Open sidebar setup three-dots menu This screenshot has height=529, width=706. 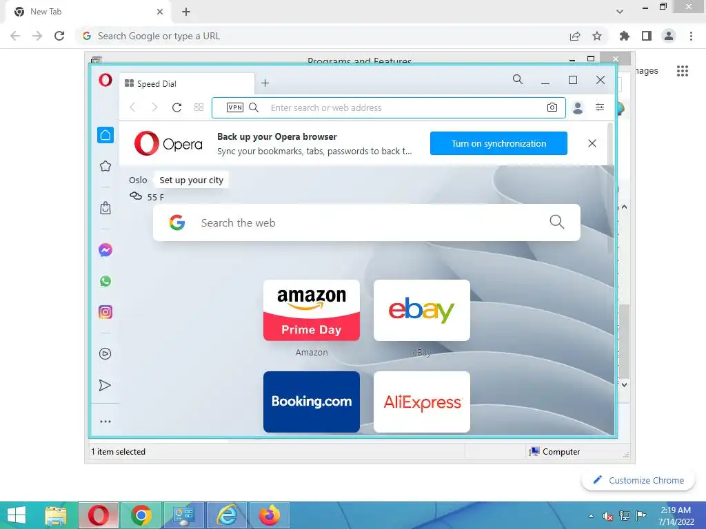(105, 422)
